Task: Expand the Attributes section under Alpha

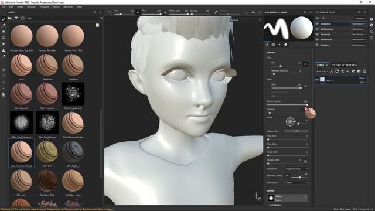Action: point(274,205)
